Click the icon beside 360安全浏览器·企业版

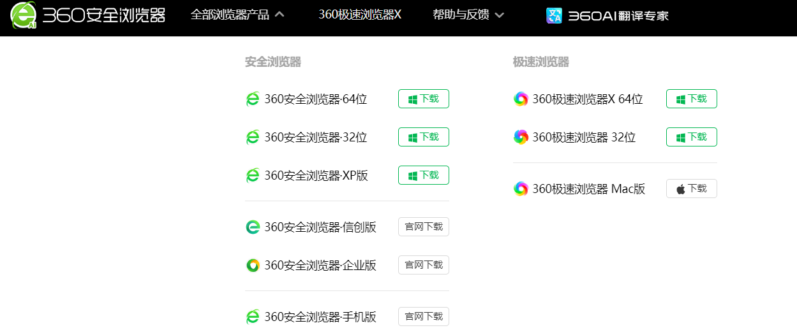[x=253, y=266]
